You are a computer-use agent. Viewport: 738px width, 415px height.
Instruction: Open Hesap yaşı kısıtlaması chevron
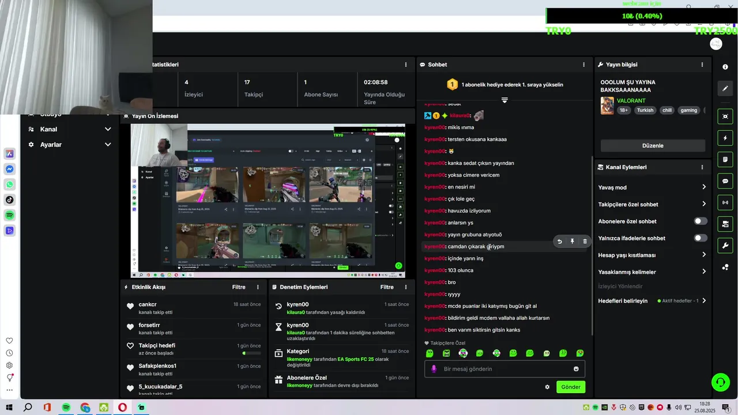tap(704, 255)
